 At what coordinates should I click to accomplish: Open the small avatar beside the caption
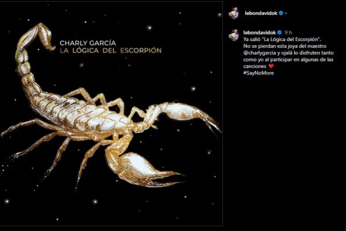[x=234, y=35]
